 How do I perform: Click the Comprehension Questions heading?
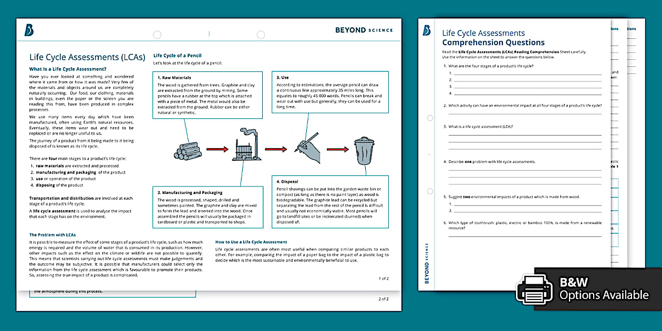(493, 43)
